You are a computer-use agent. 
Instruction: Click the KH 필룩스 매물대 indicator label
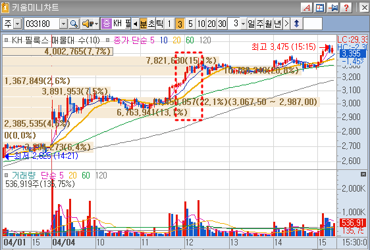tap(56, 40)
